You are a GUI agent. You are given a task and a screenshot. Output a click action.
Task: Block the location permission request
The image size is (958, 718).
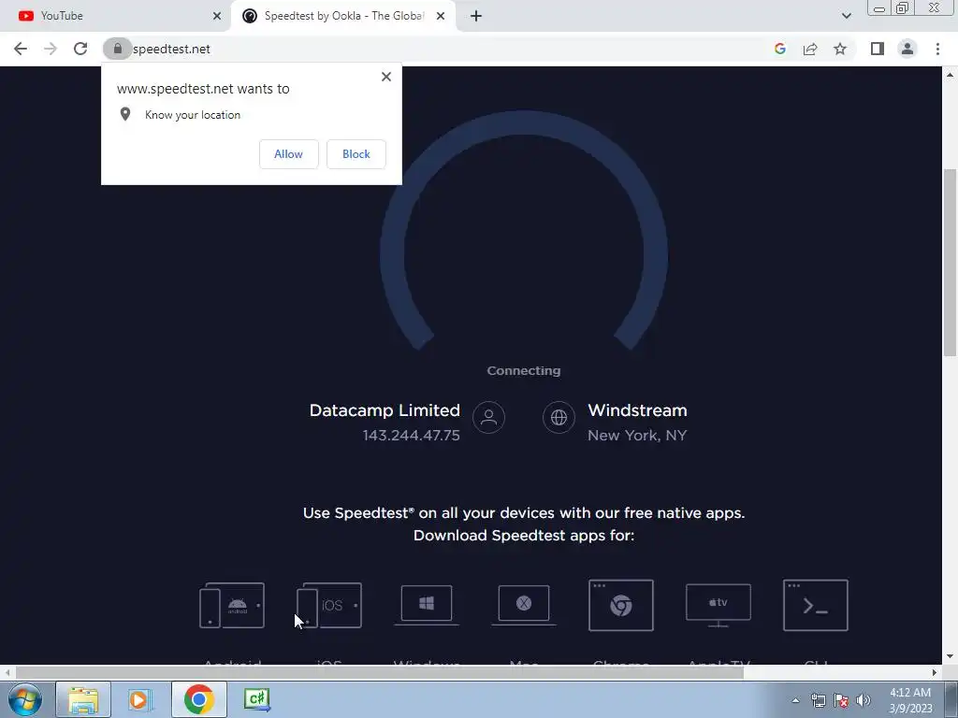pos(356,154)
